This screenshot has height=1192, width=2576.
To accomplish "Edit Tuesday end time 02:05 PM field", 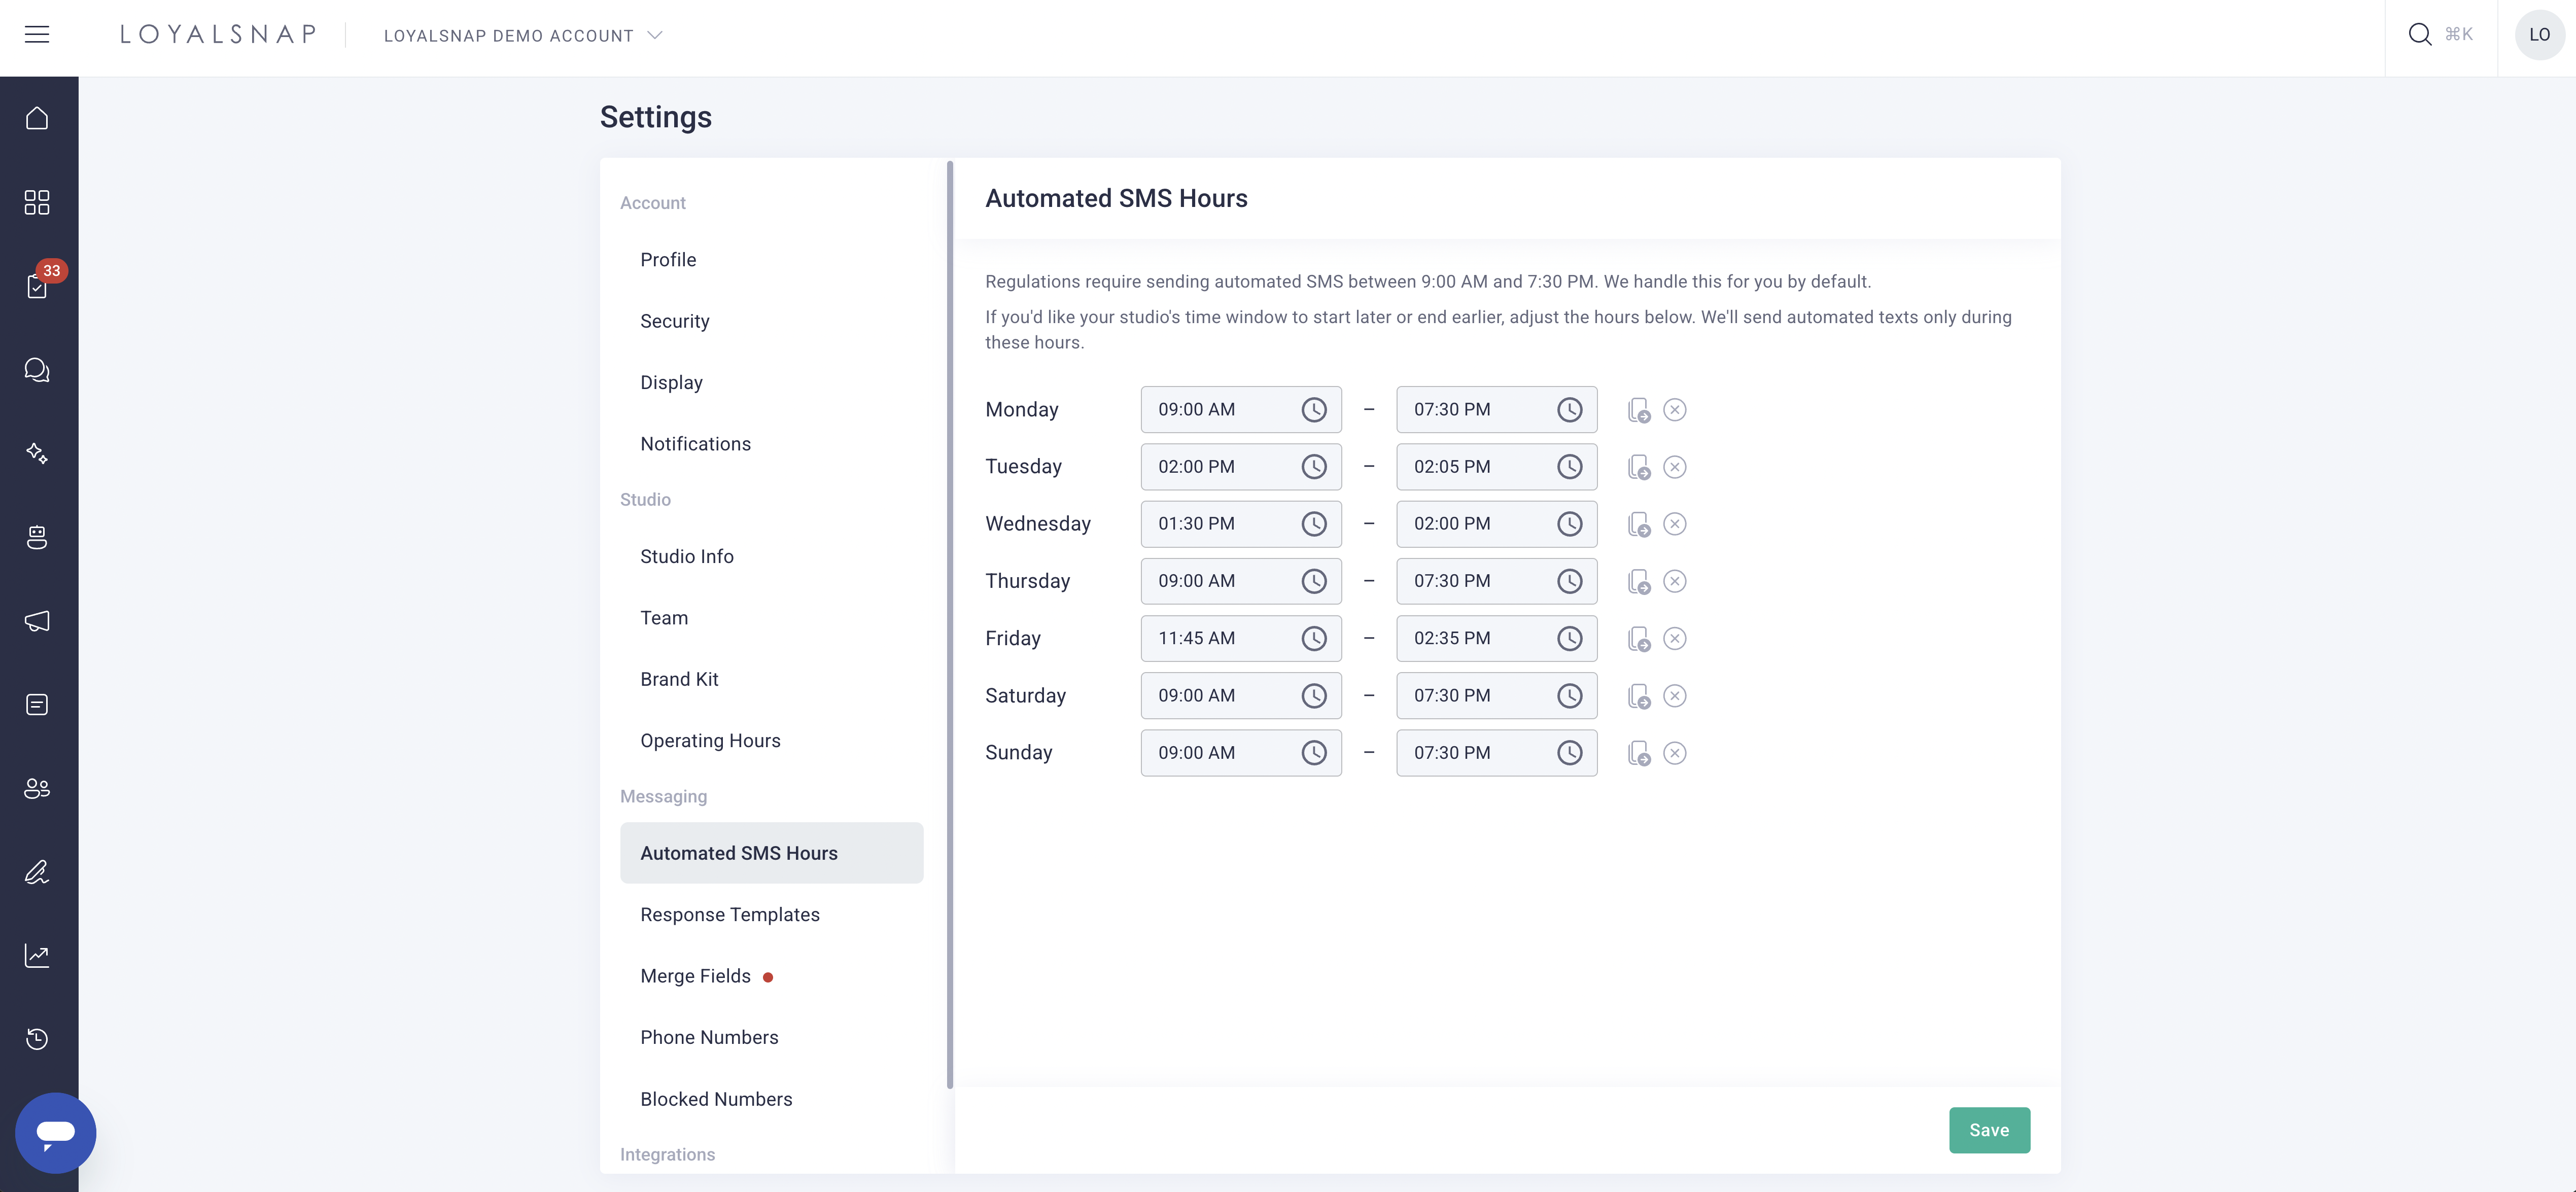I will 1496,467.
